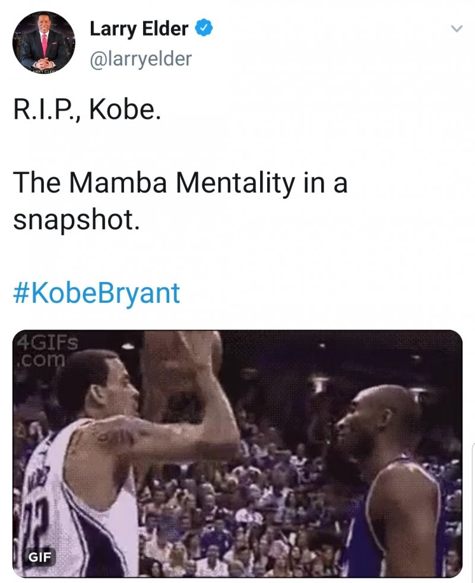Open the @larryelder handle
Image resolution: width=475 pixels, height=583 pixels.
tap(140, 58)
